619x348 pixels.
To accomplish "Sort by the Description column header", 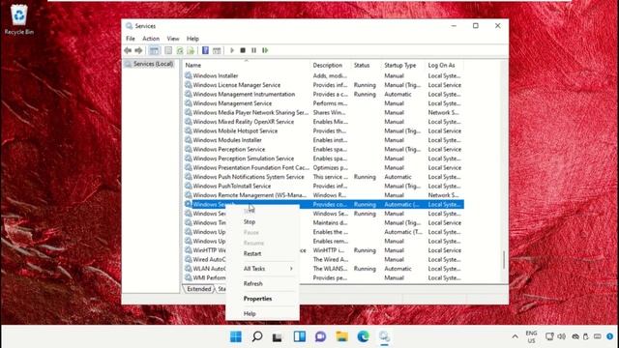I will click(330, 65).
